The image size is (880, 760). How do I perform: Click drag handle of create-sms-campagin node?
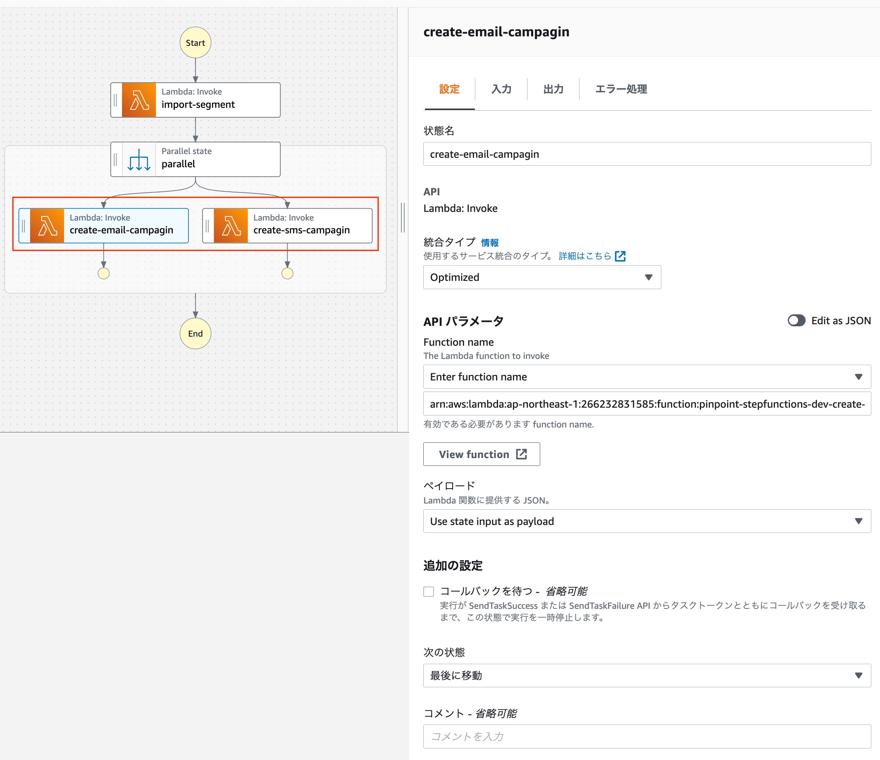(x=207, y=226)
